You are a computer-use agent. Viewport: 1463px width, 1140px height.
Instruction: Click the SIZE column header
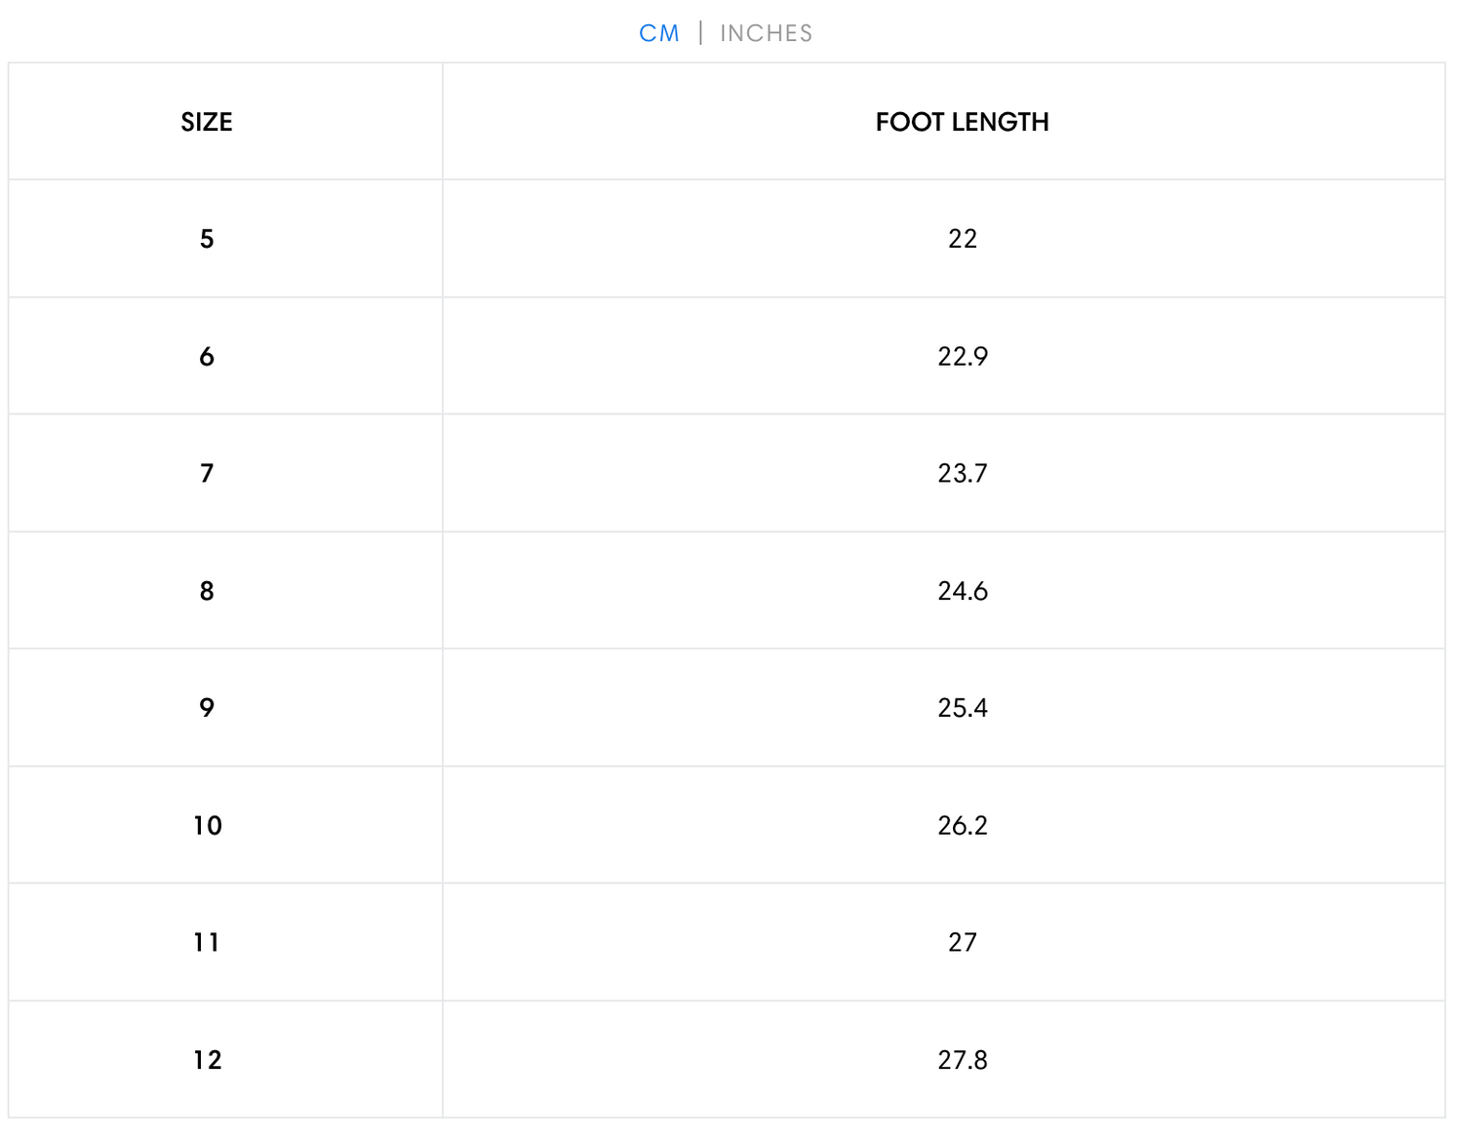[x=207, y=122]
